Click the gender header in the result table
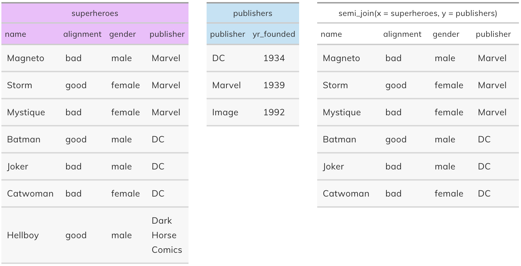Viewport: 521px width, 266px height. (x=446, y=34)
